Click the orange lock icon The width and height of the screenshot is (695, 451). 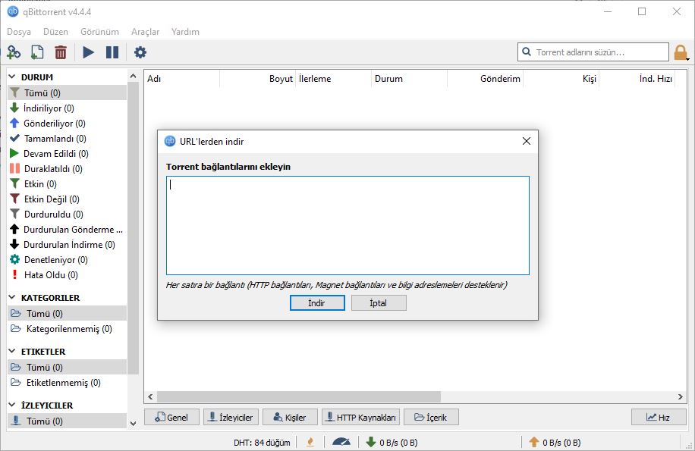[680, 52]
